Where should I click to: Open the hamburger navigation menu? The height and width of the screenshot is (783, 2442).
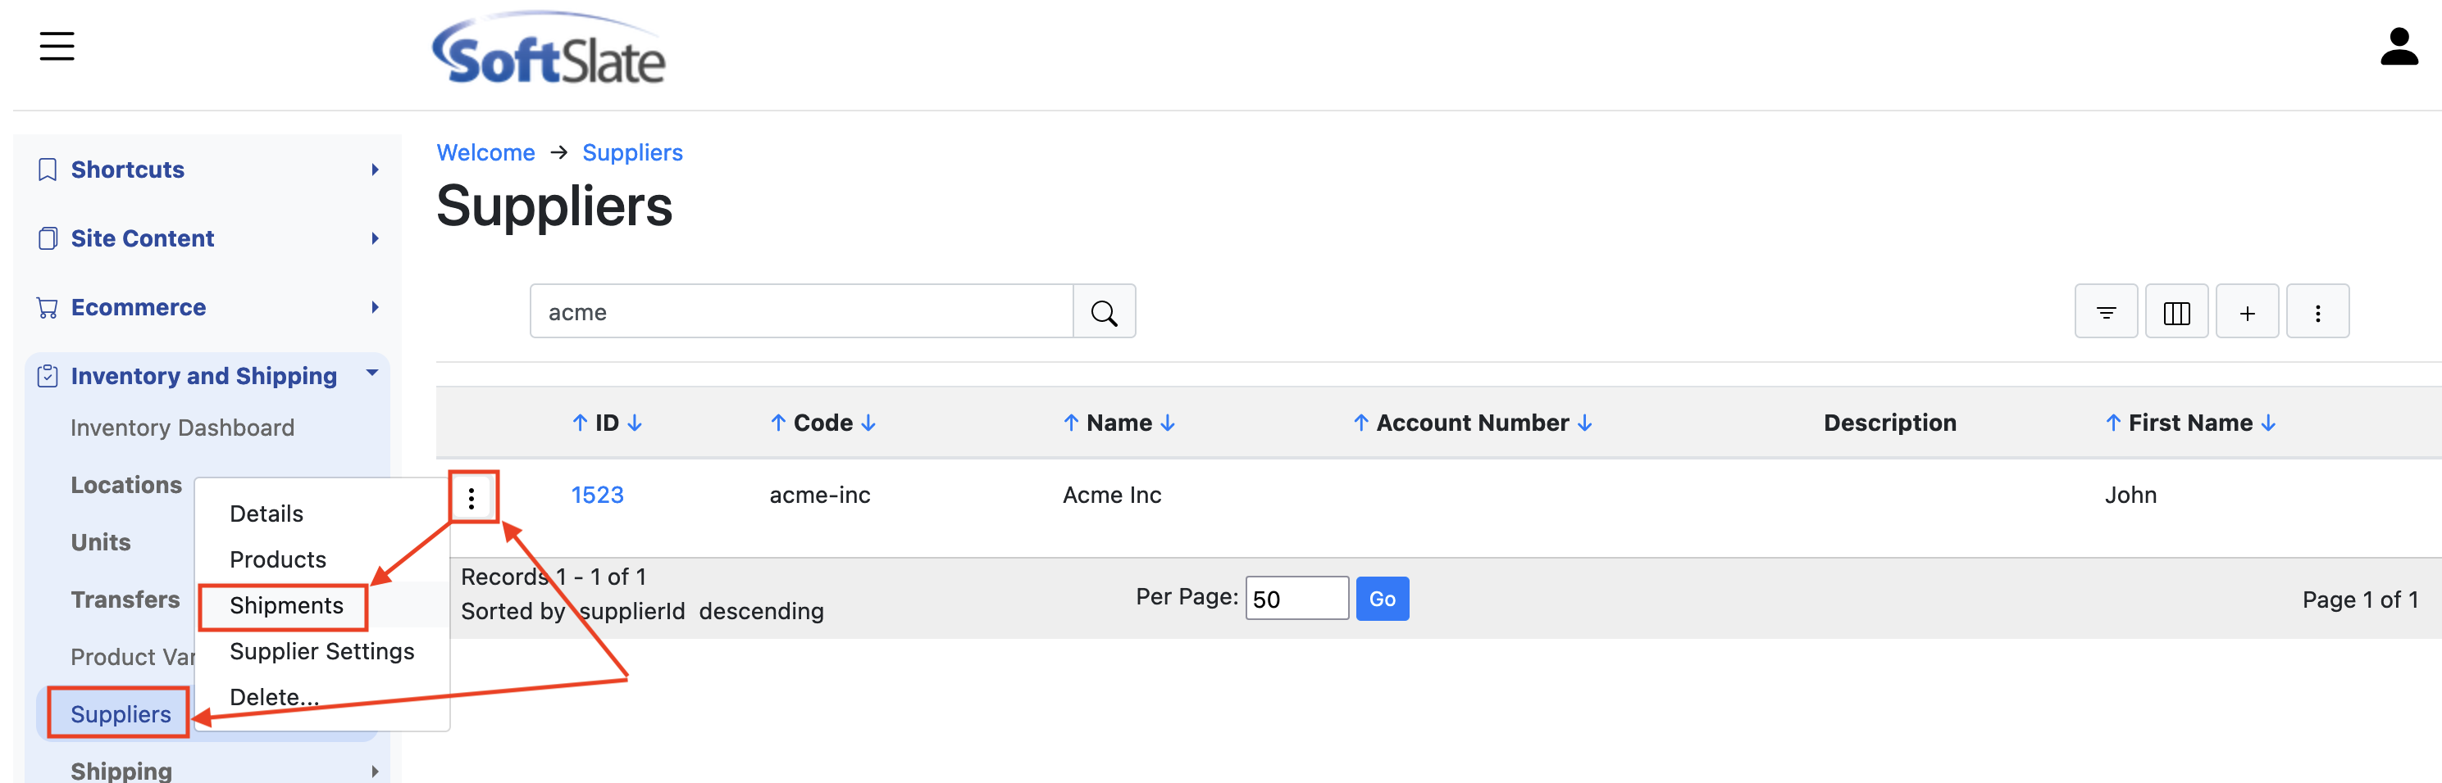tap(57, 45)
